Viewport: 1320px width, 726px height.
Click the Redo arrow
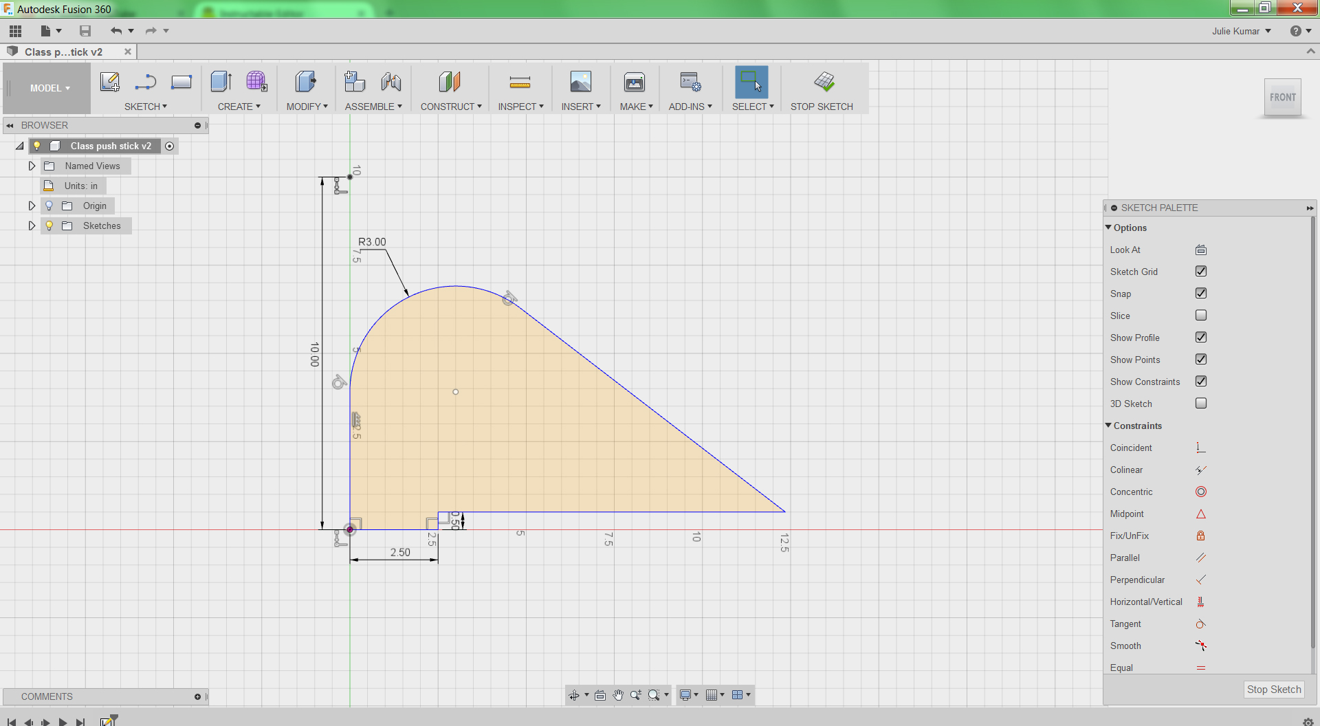[x=151, y=31]
